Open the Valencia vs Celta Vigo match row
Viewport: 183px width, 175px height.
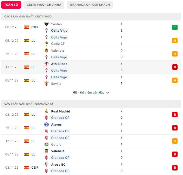tap(91, 54)
